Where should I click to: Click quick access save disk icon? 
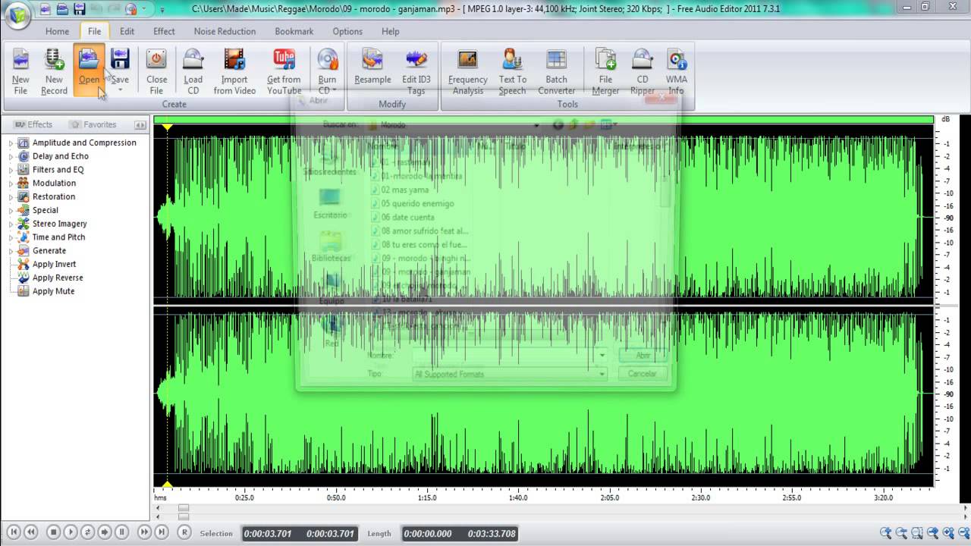pos(79,9)
